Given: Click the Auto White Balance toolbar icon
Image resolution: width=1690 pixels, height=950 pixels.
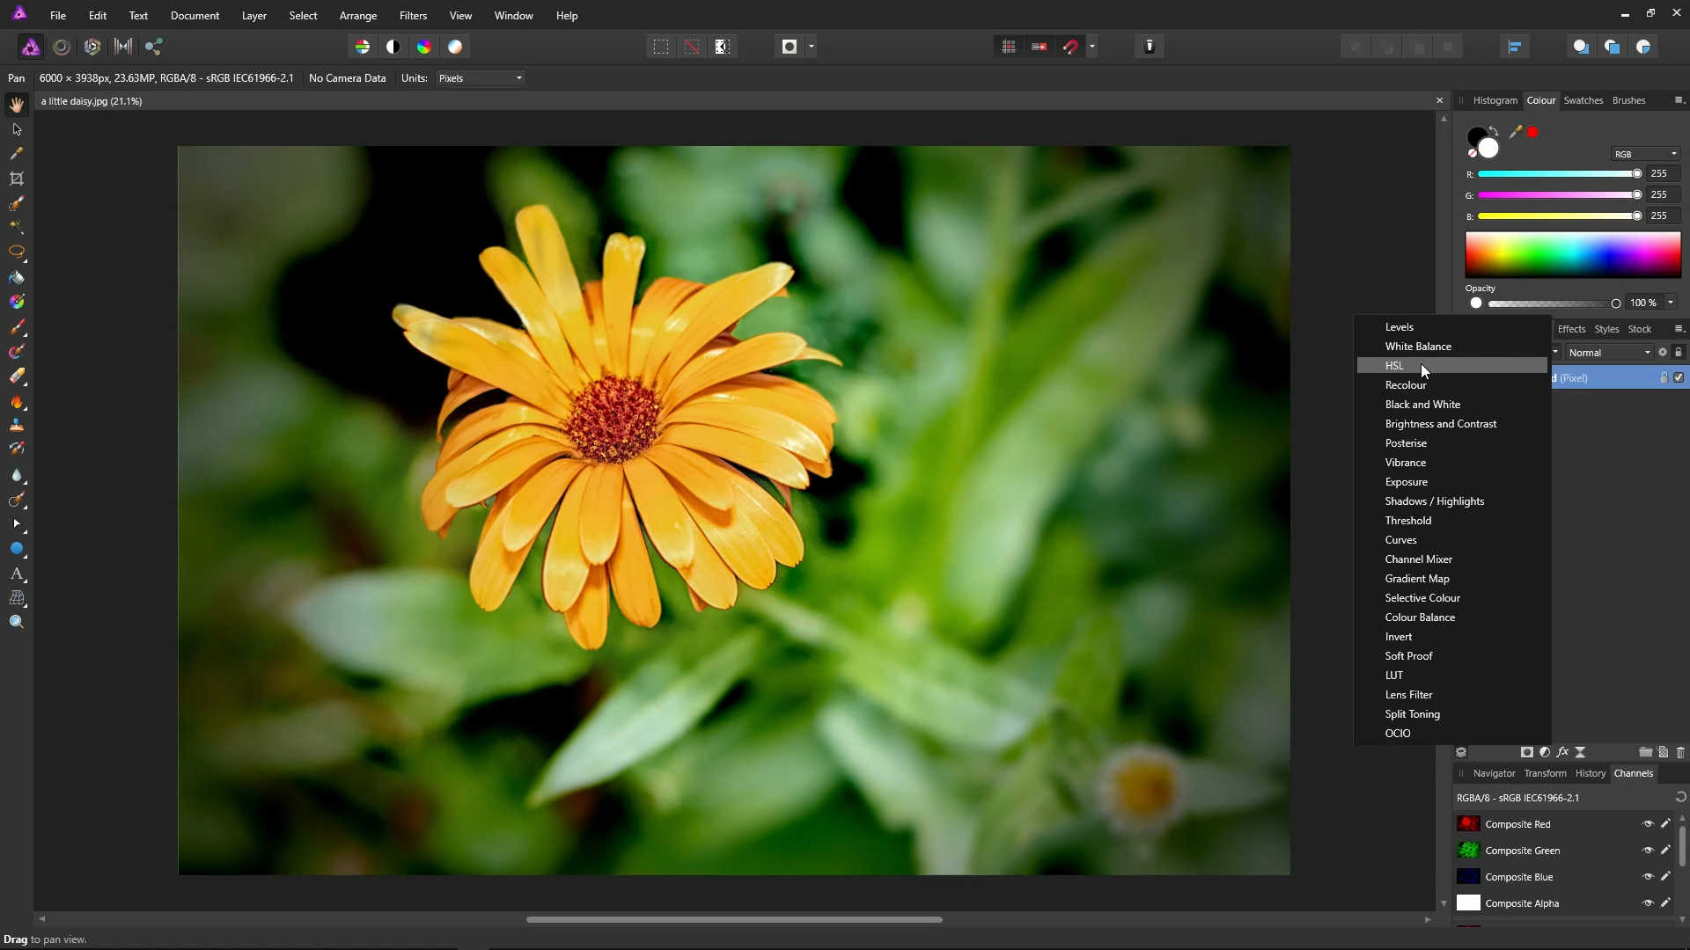Looking at the screenshot, I should coord(455,47).
